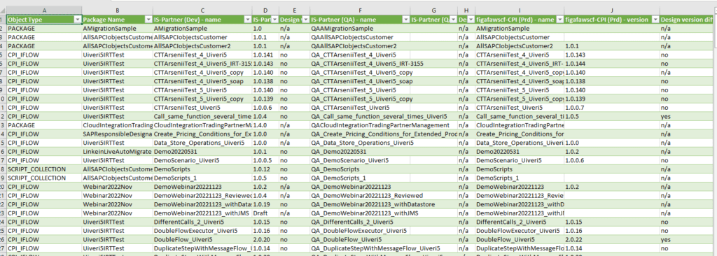This screenshot has width=717, height=256.
Task: Select cell QA_DoubleFlow_Uiveri5
Action: 360,239
